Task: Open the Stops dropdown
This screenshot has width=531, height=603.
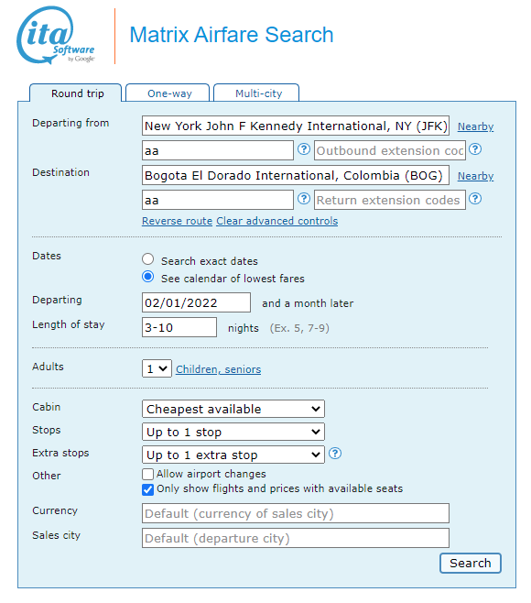Action: click(x=233, y=432)
